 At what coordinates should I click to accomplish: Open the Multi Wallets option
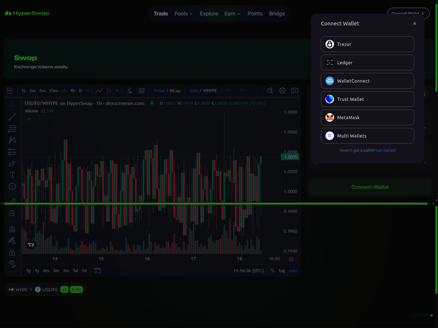click(367, 136)
